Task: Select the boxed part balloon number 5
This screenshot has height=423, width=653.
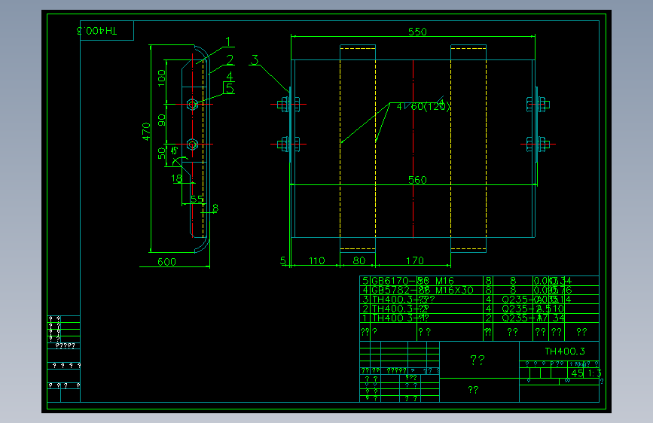Action: click(229, 88)
